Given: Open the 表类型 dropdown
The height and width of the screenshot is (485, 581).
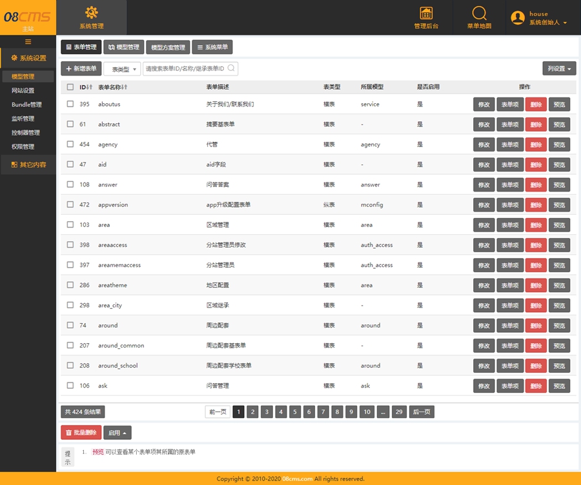Looking at the screenshot, I should 121,68.
